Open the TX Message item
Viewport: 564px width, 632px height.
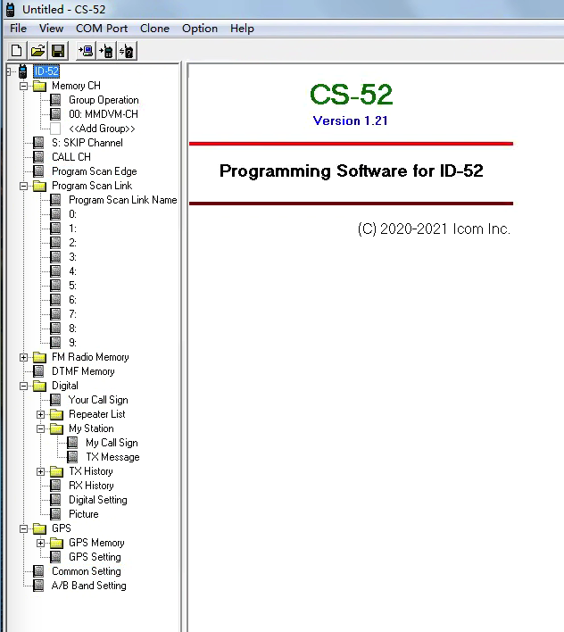[112, 457]
